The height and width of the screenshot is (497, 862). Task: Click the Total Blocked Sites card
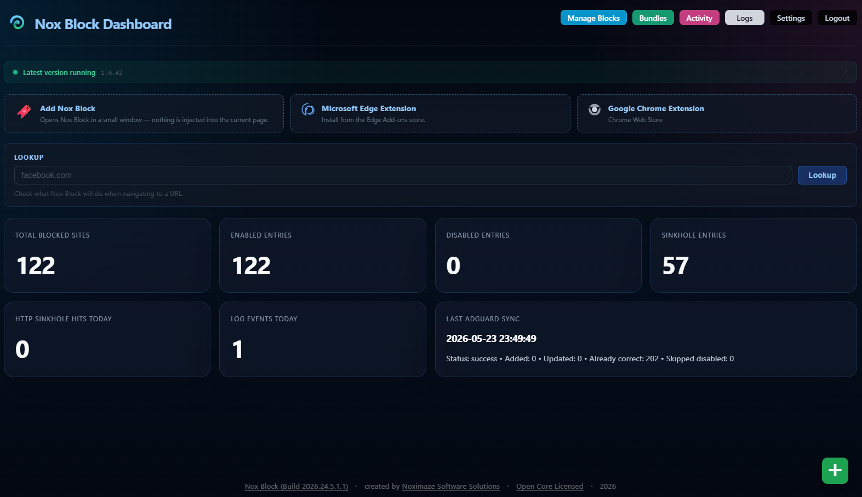pyautogui.click(x=107, y=256)
